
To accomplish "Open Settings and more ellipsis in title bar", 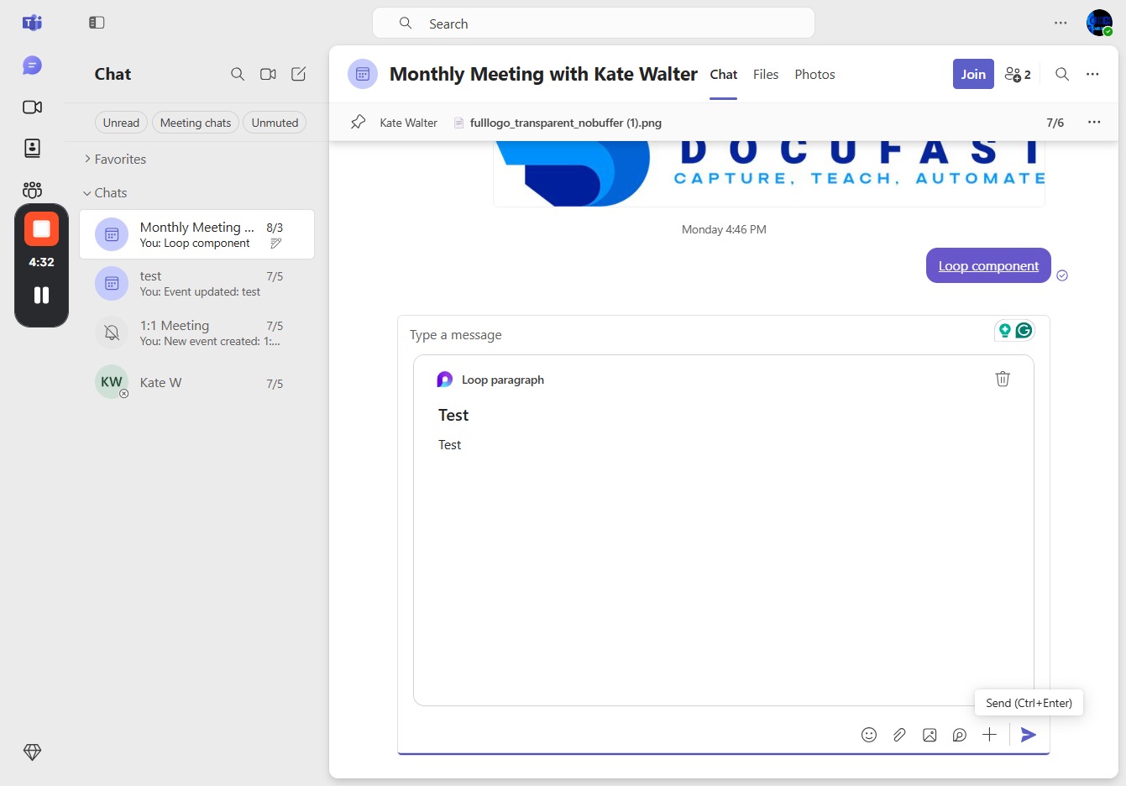I will 1061,23.
